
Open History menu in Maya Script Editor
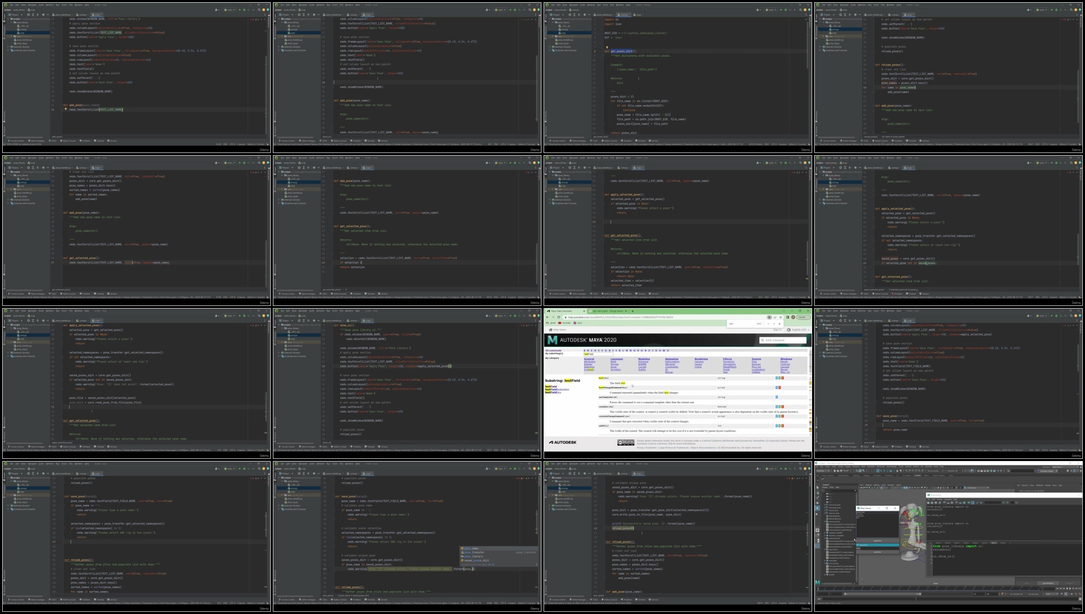(939, 500)
